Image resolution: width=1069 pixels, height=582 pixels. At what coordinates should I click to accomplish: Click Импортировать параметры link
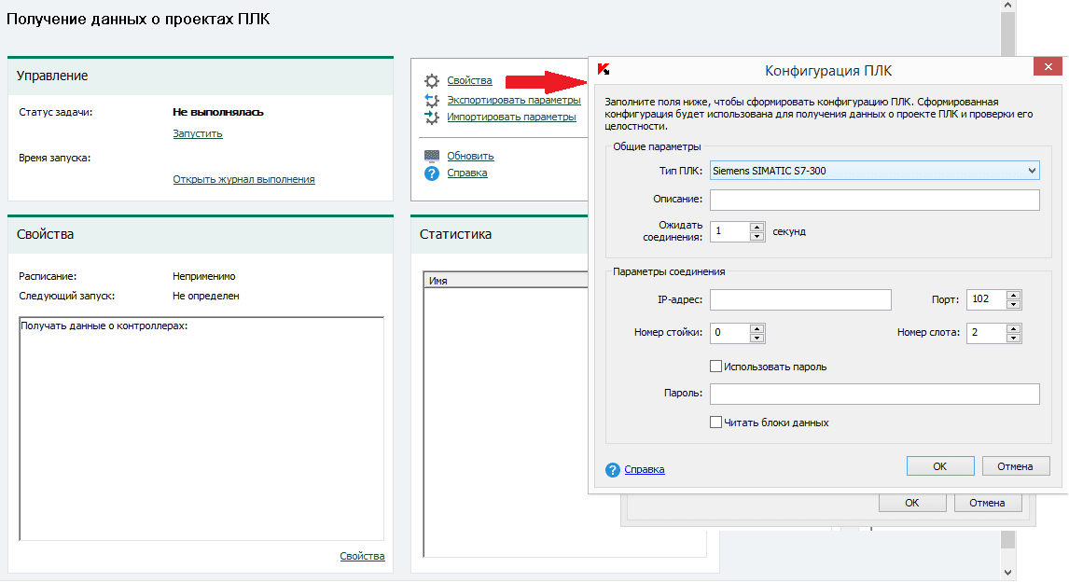click(x=511, y=118)
